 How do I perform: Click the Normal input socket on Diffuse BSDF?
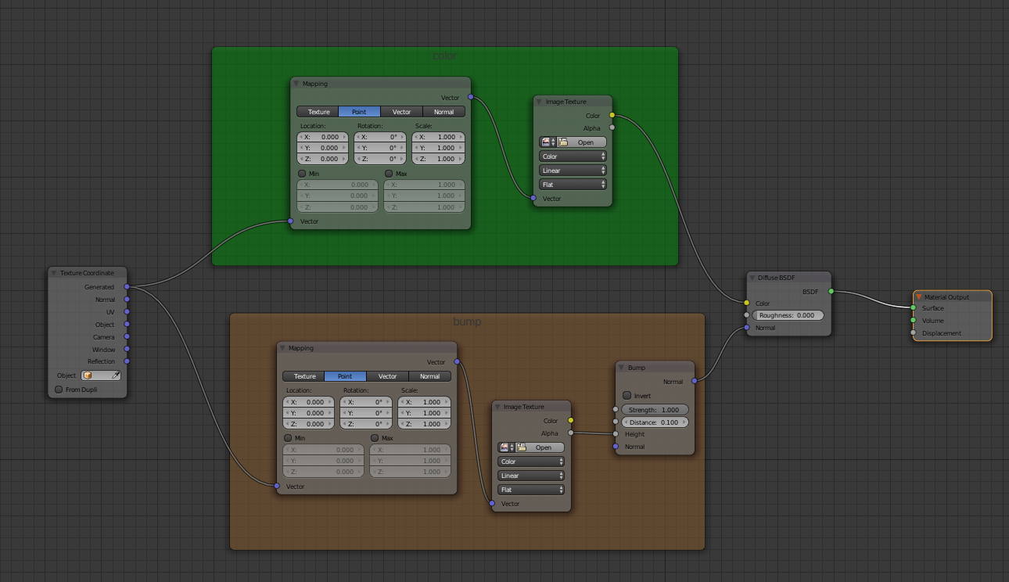pos(747,328)
